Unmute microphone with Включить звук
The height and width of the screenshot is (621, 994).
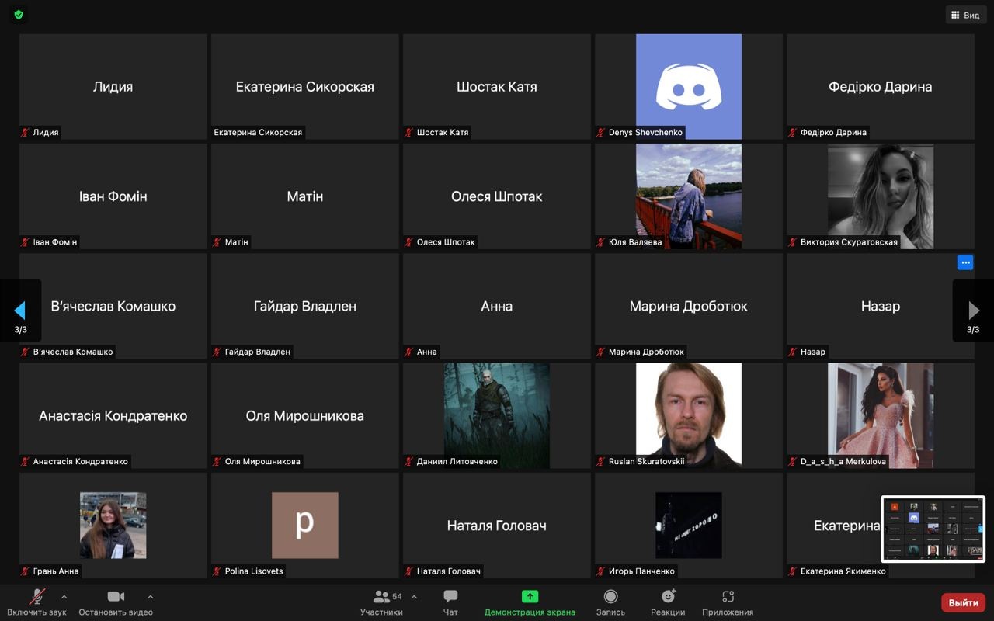pyautogui.click(x=36, y=602)
